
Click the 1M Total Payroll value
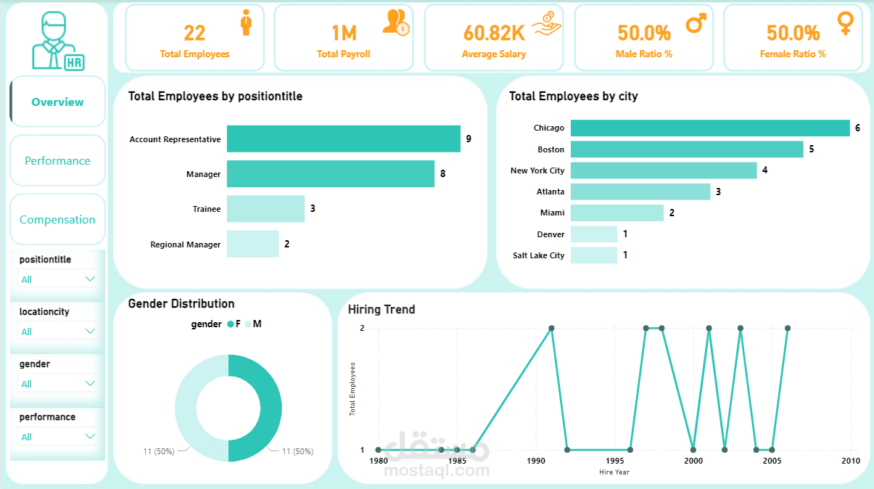[x=345, y=33]
